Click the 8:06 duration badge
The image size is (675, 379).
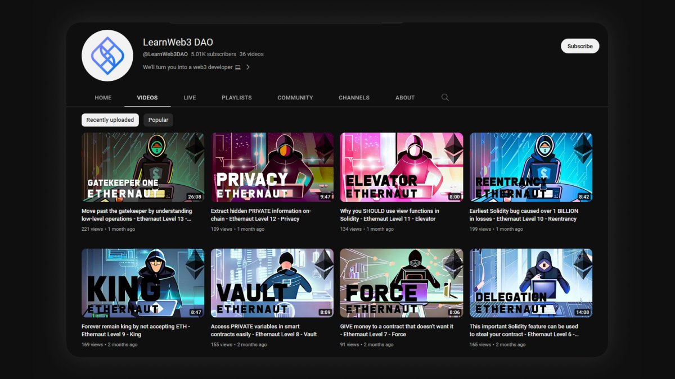click(x=454, y=313)
